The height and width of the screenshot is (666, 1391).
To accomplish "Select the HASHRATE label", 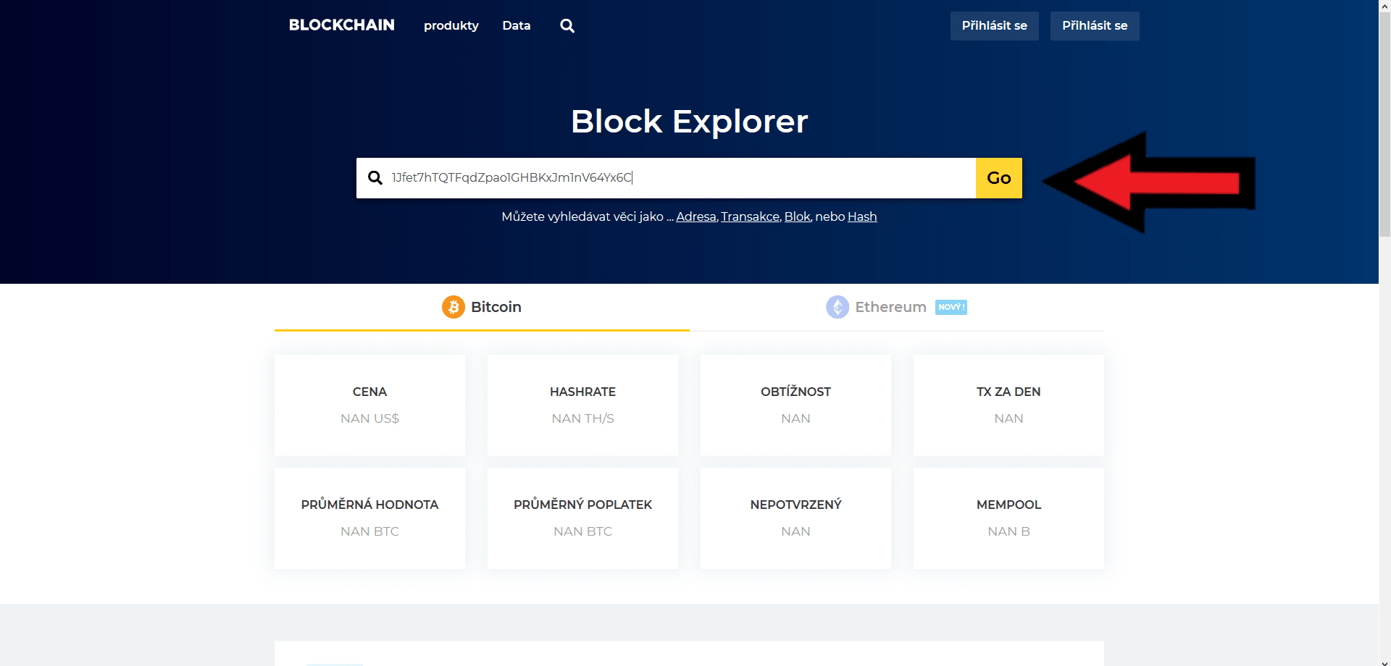I will [x=582, y=392].
